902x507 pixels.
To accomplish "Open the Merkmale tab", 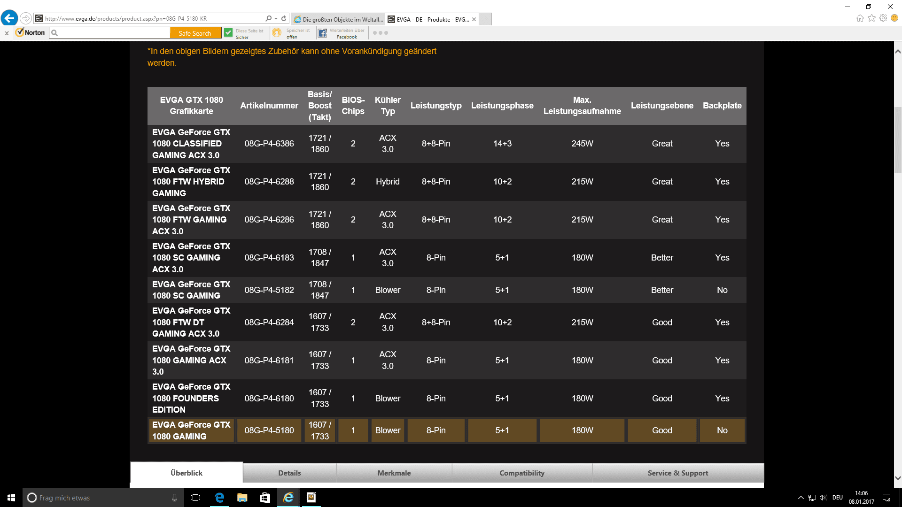I will click(394, 473).
